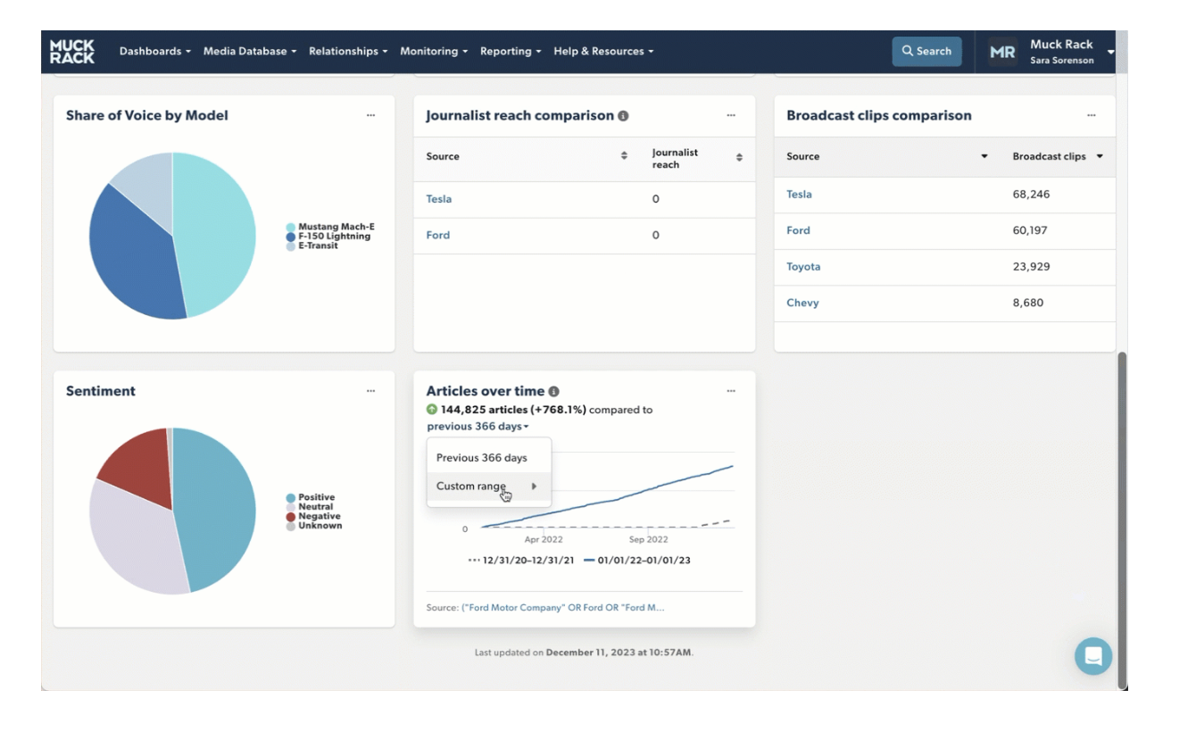Open the Ford Motor Company source query link
The height and width of the screenshot is (732, 1196).
click(x=562, y=608)
